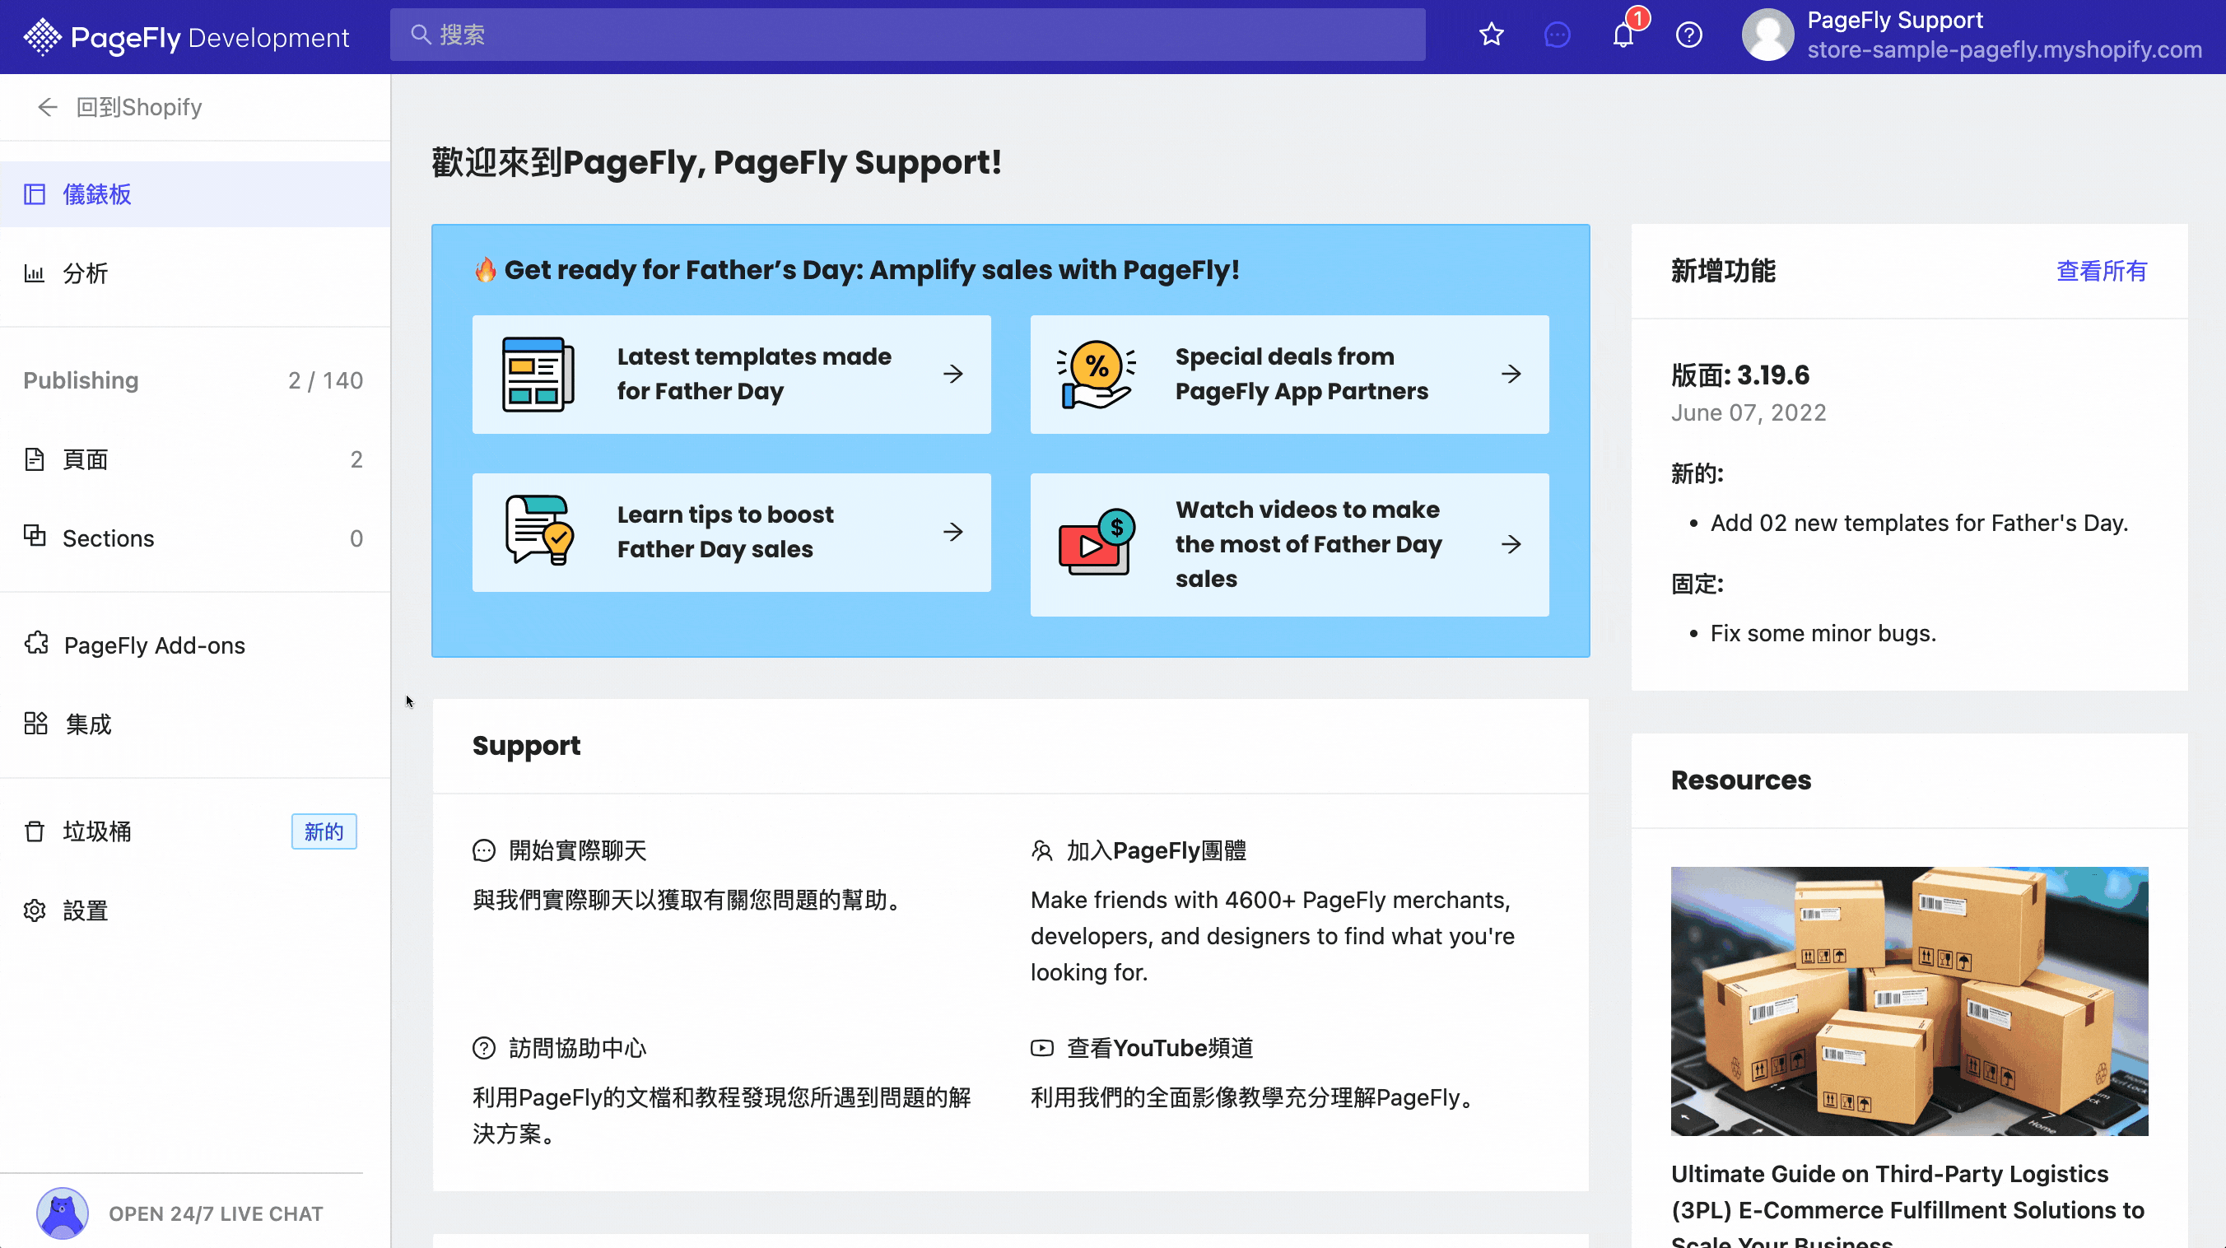This screenshot has width=2226, height=1248.
Task: Click the PageFly Add-ons puzzle icon
Action: (x=36, y=643)
